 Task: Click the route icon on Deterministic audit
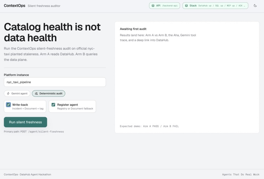click(x=36, y=93)
